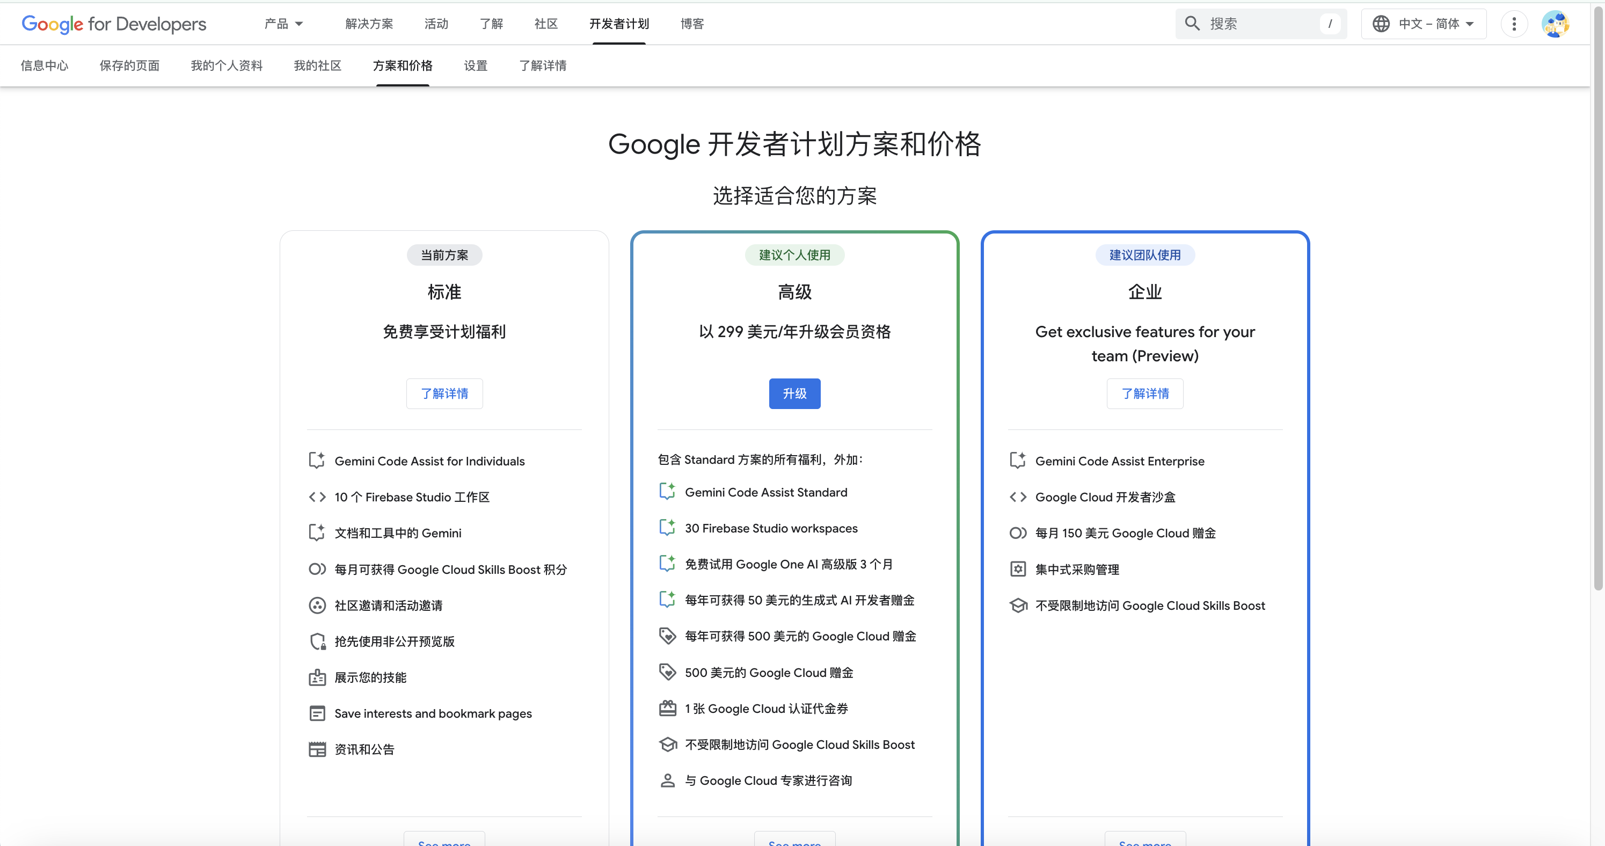Click the tag icon next to 500 美元的 Google Cloud 赠金

pyautogui.click(x=667, y=672)
